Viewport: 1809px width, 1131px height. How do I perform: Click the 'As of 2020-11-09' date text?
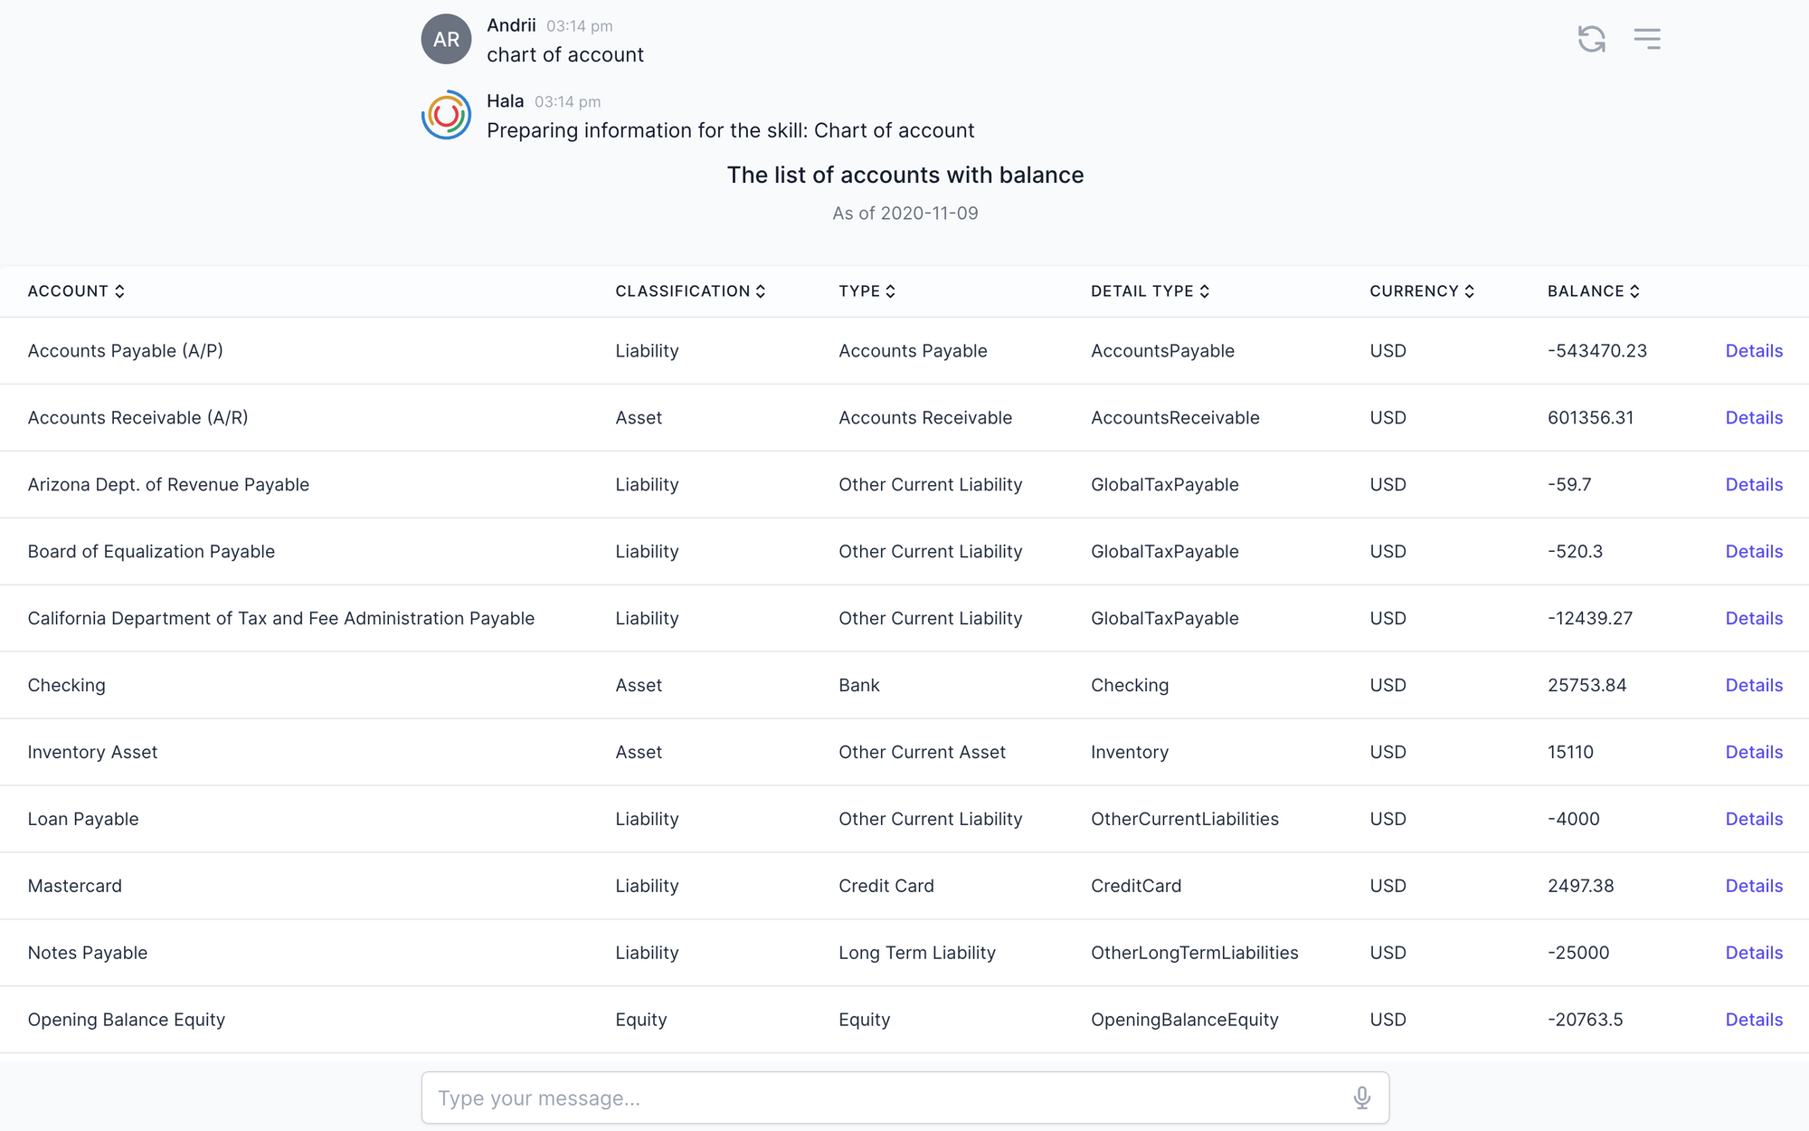tap(904, 214)
